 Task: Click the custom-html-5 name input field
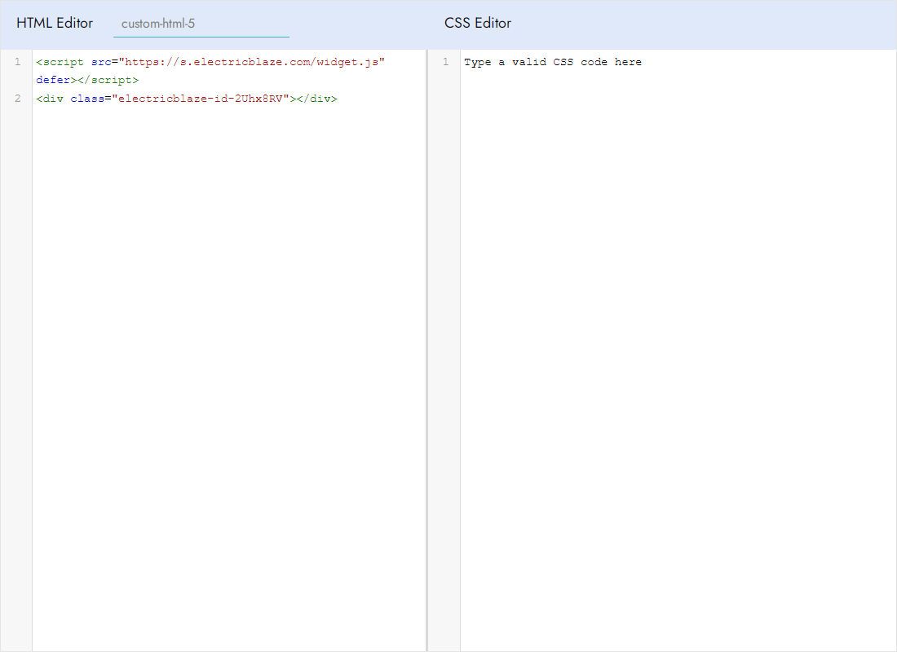tap(201, 24)
